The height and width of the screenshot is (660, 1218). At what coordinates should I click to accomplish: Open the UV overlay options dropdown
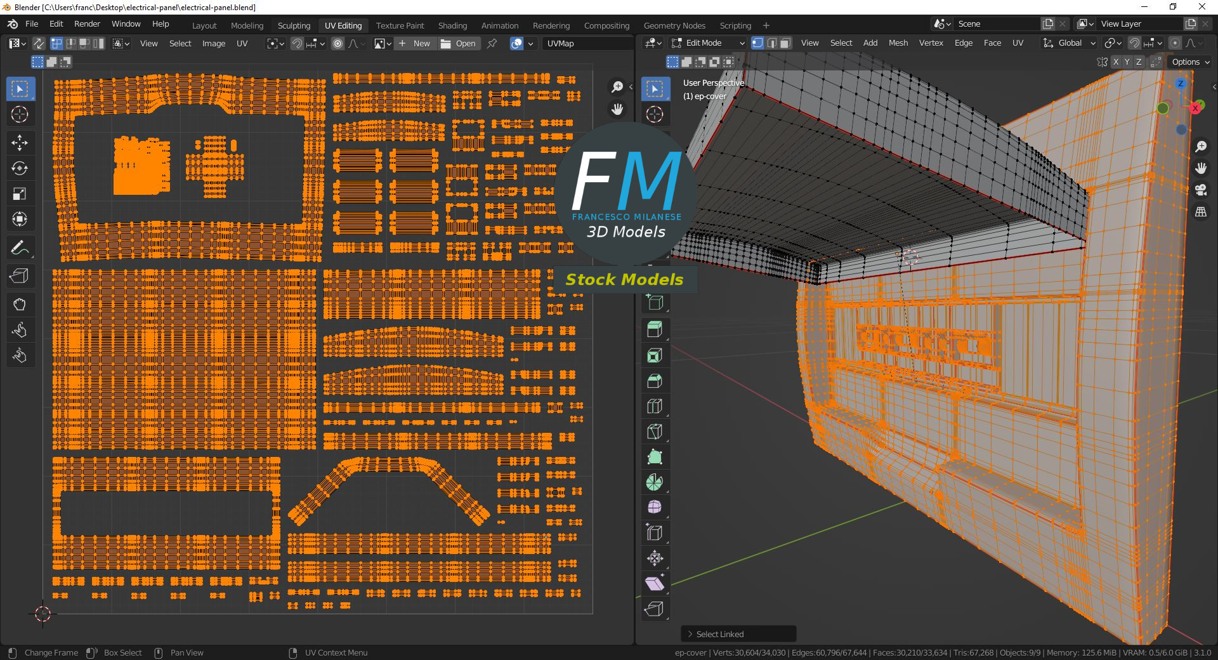tap(530, 43)
